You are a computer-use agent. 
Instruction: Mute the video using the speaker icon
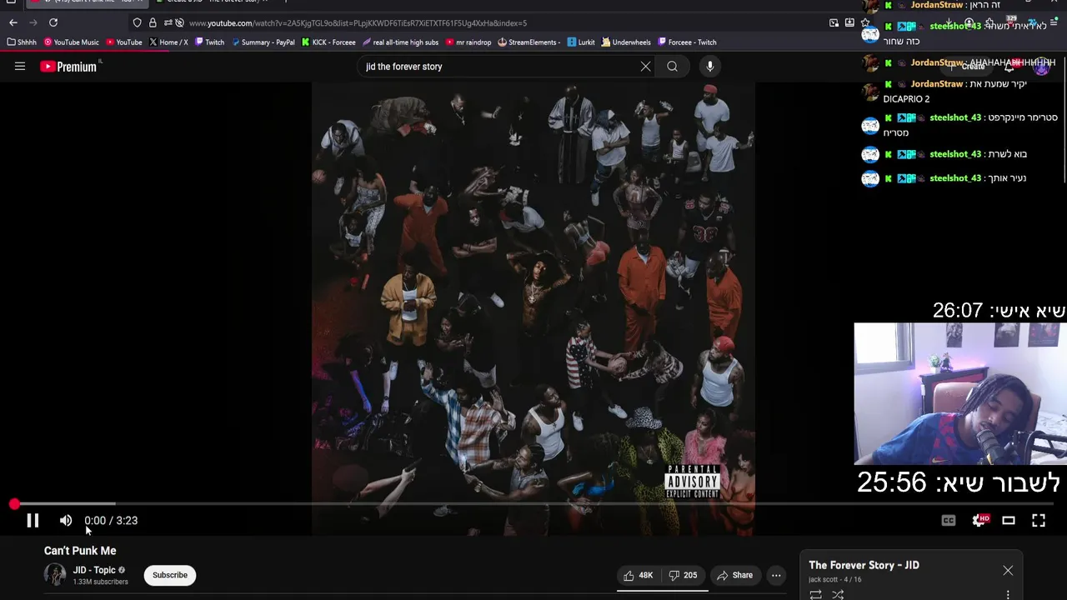point(66,521)
